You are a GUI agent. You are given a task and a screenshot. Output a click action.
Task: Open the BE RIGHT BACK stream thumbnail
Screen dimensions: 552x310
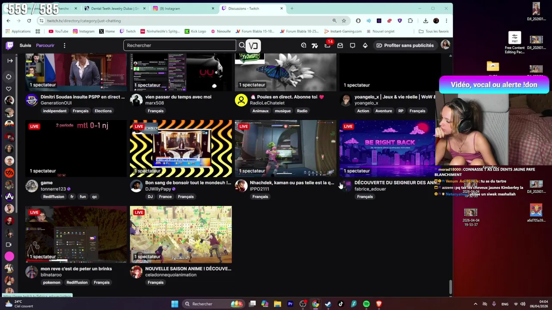387,149
